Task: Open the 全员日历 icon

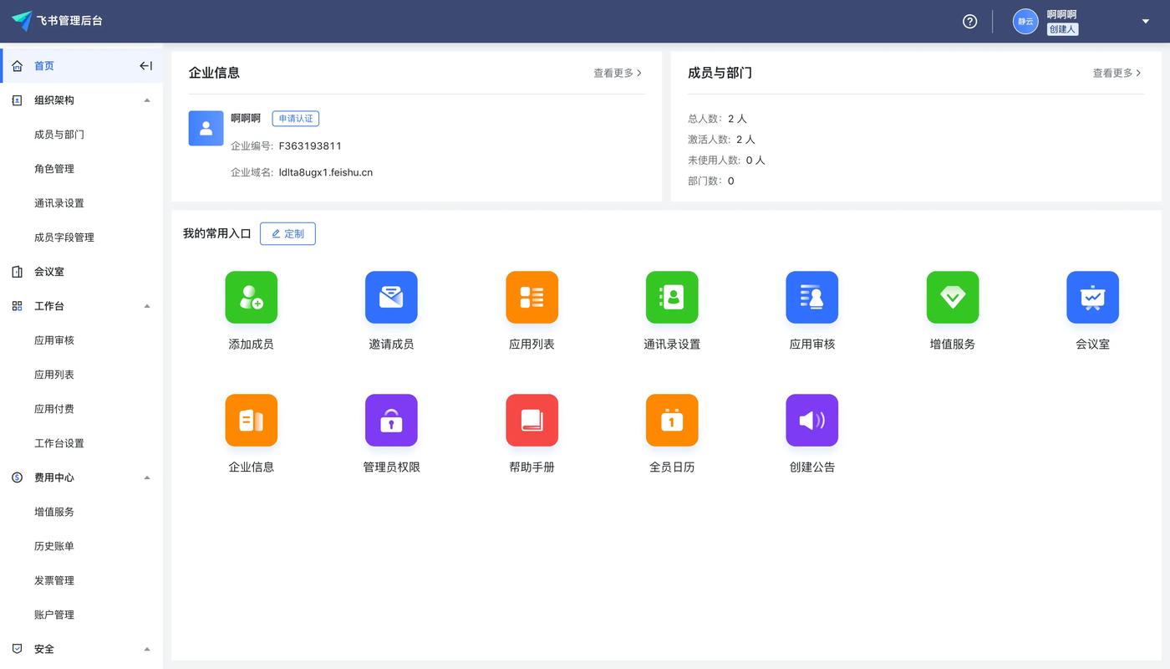Action: (x=672, y=420)
